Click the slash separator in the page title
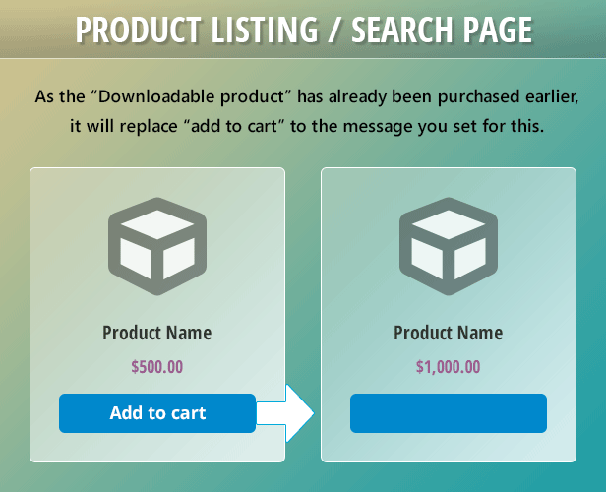The height and width of the screenshot is (492, 606). click(334, 31)
